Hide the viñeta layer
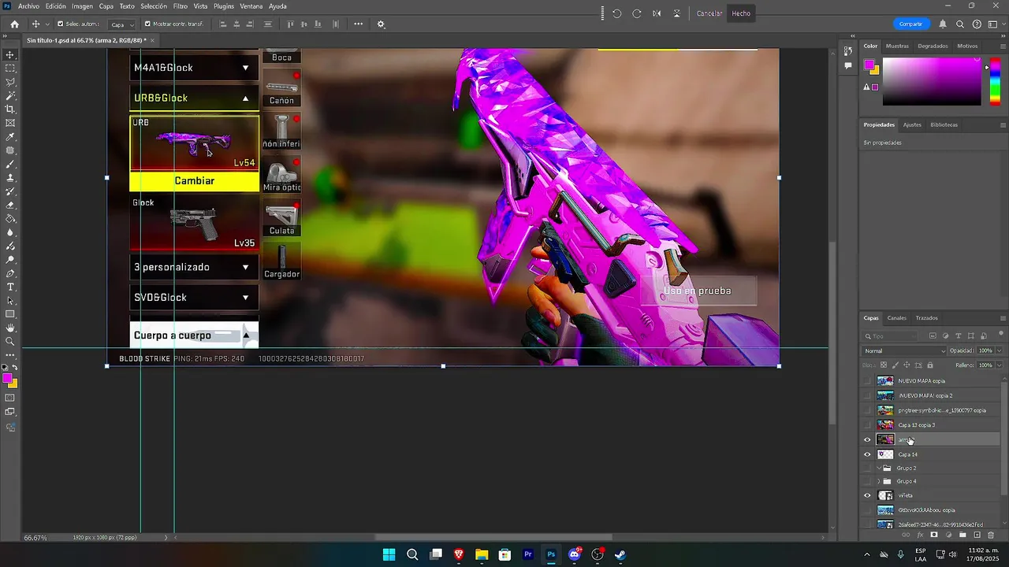Image resolution: width=1009 pixels, height=567 pixels. [x=867, y=495]
